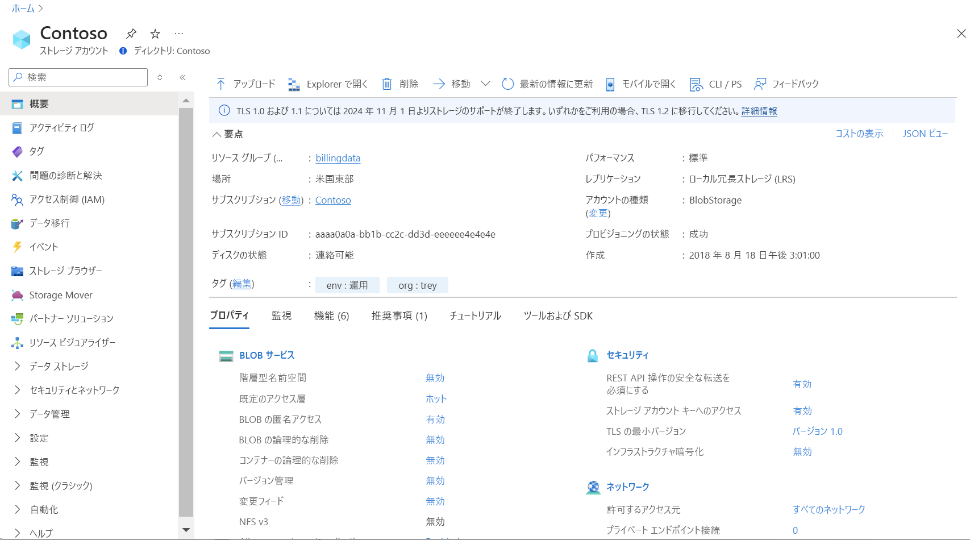Image resolution: width=970 pixels, height=540 pixels.
Task: Switch to ツールおよび SDK tab
Action: point(558,316)
